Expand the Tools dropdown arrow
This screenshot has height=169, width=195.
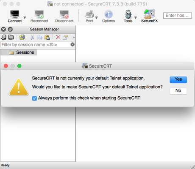(136, 18)
